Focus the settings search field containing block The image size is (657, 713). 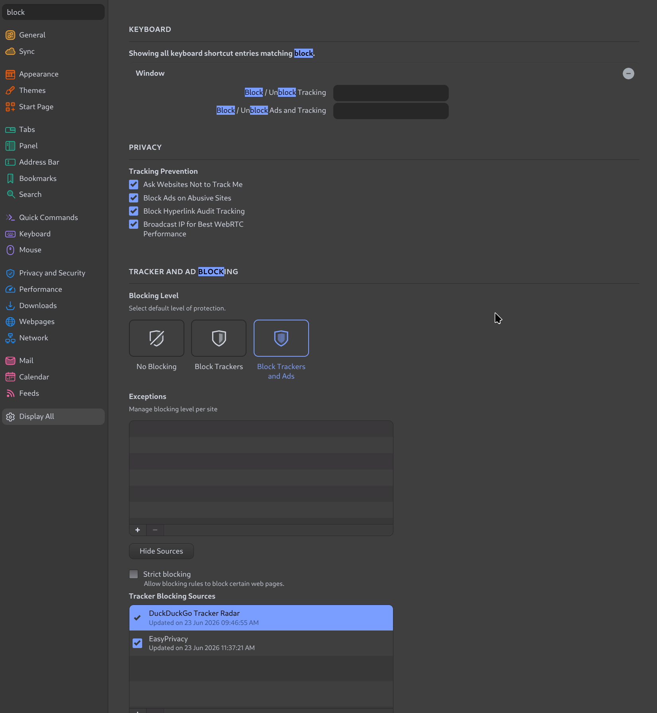click(53, 12)
